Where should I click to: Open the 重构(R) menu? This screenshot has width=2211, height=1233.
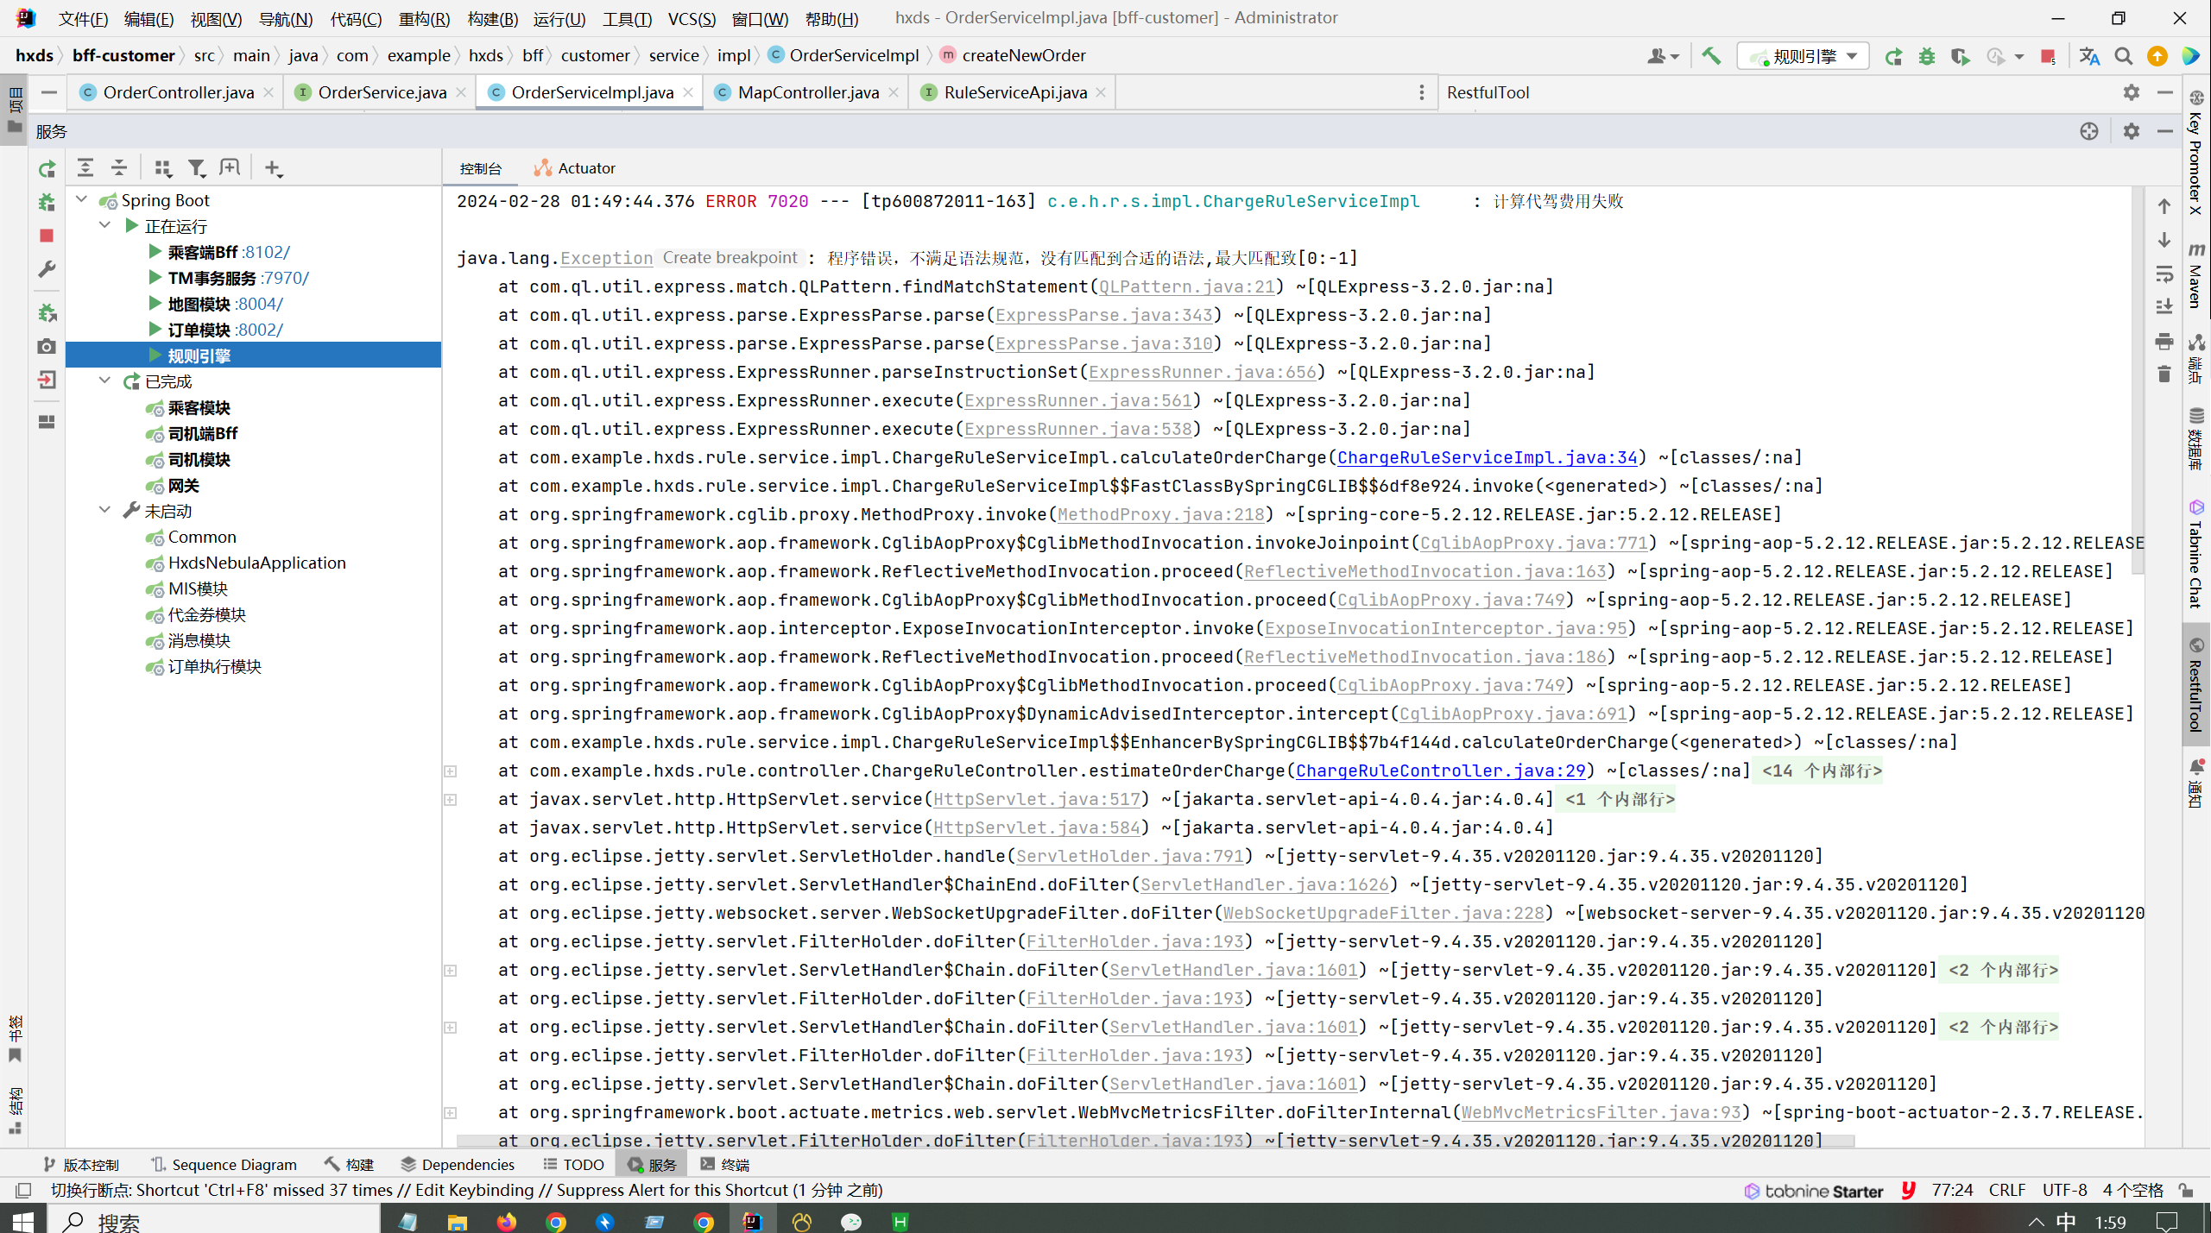click(x=424, y=18)
